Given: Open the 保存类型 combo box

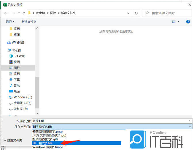Looking at the screenshot, I should [112, 127].
